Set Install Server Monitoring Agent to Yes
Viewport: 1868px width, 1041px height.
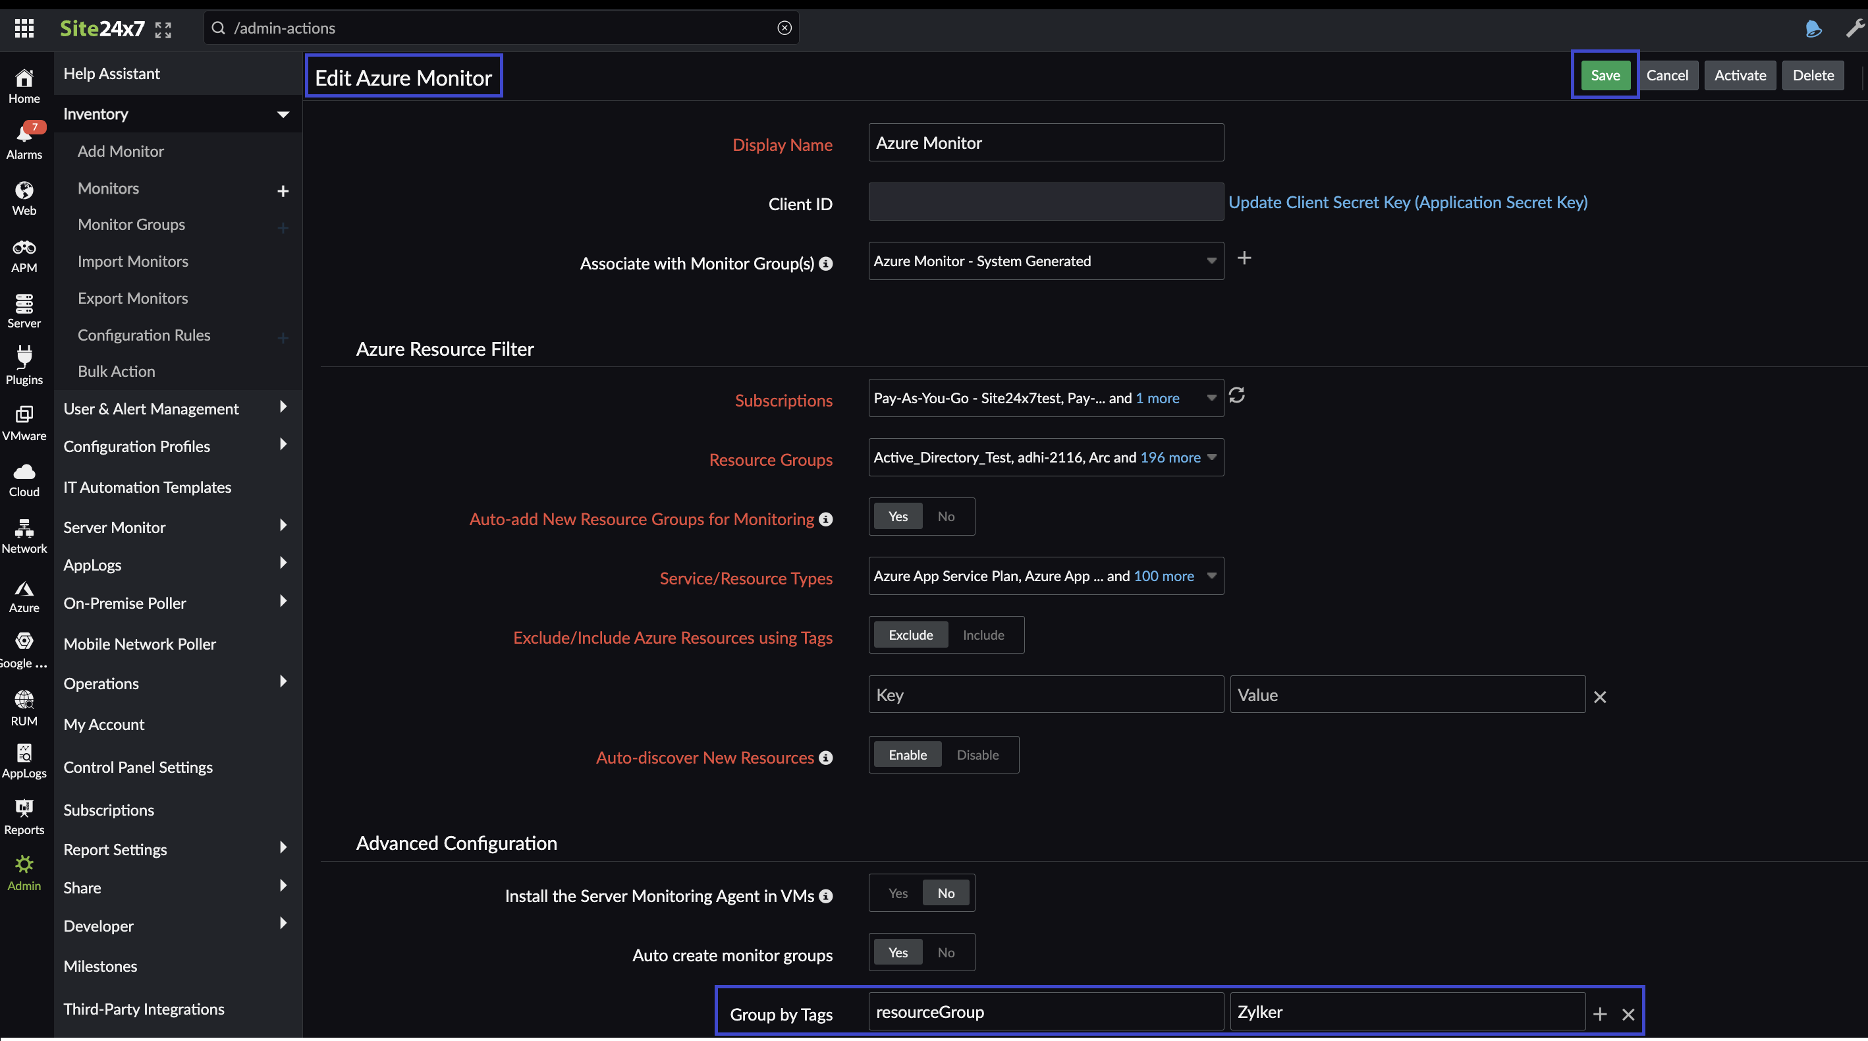(898, 893)
